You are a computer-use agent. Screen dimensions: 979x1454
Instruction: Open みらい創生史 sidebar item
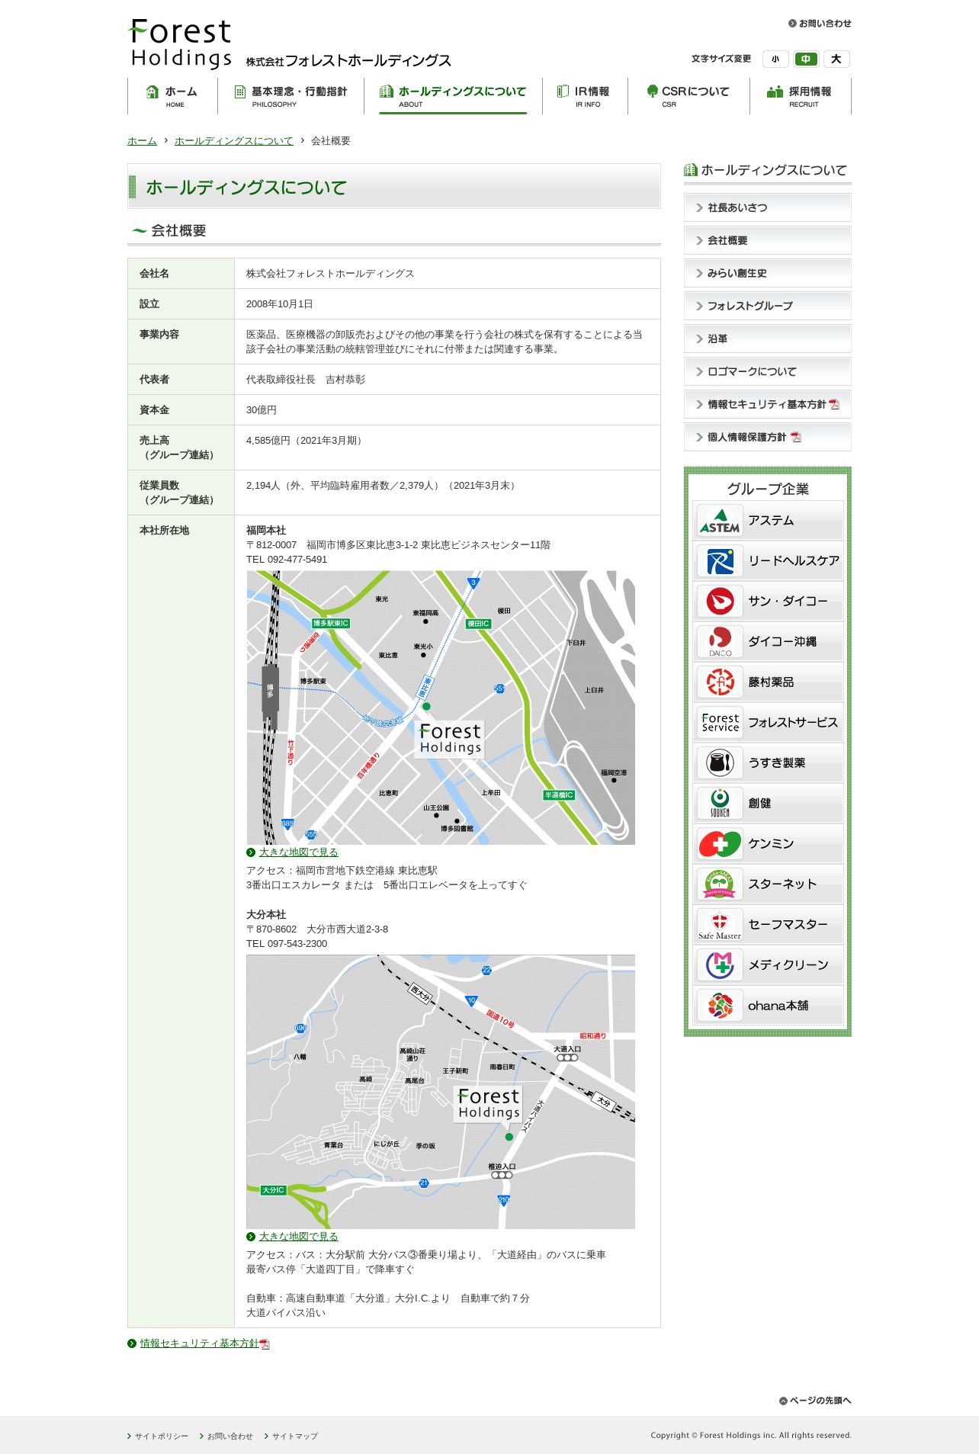coord(768,273)
